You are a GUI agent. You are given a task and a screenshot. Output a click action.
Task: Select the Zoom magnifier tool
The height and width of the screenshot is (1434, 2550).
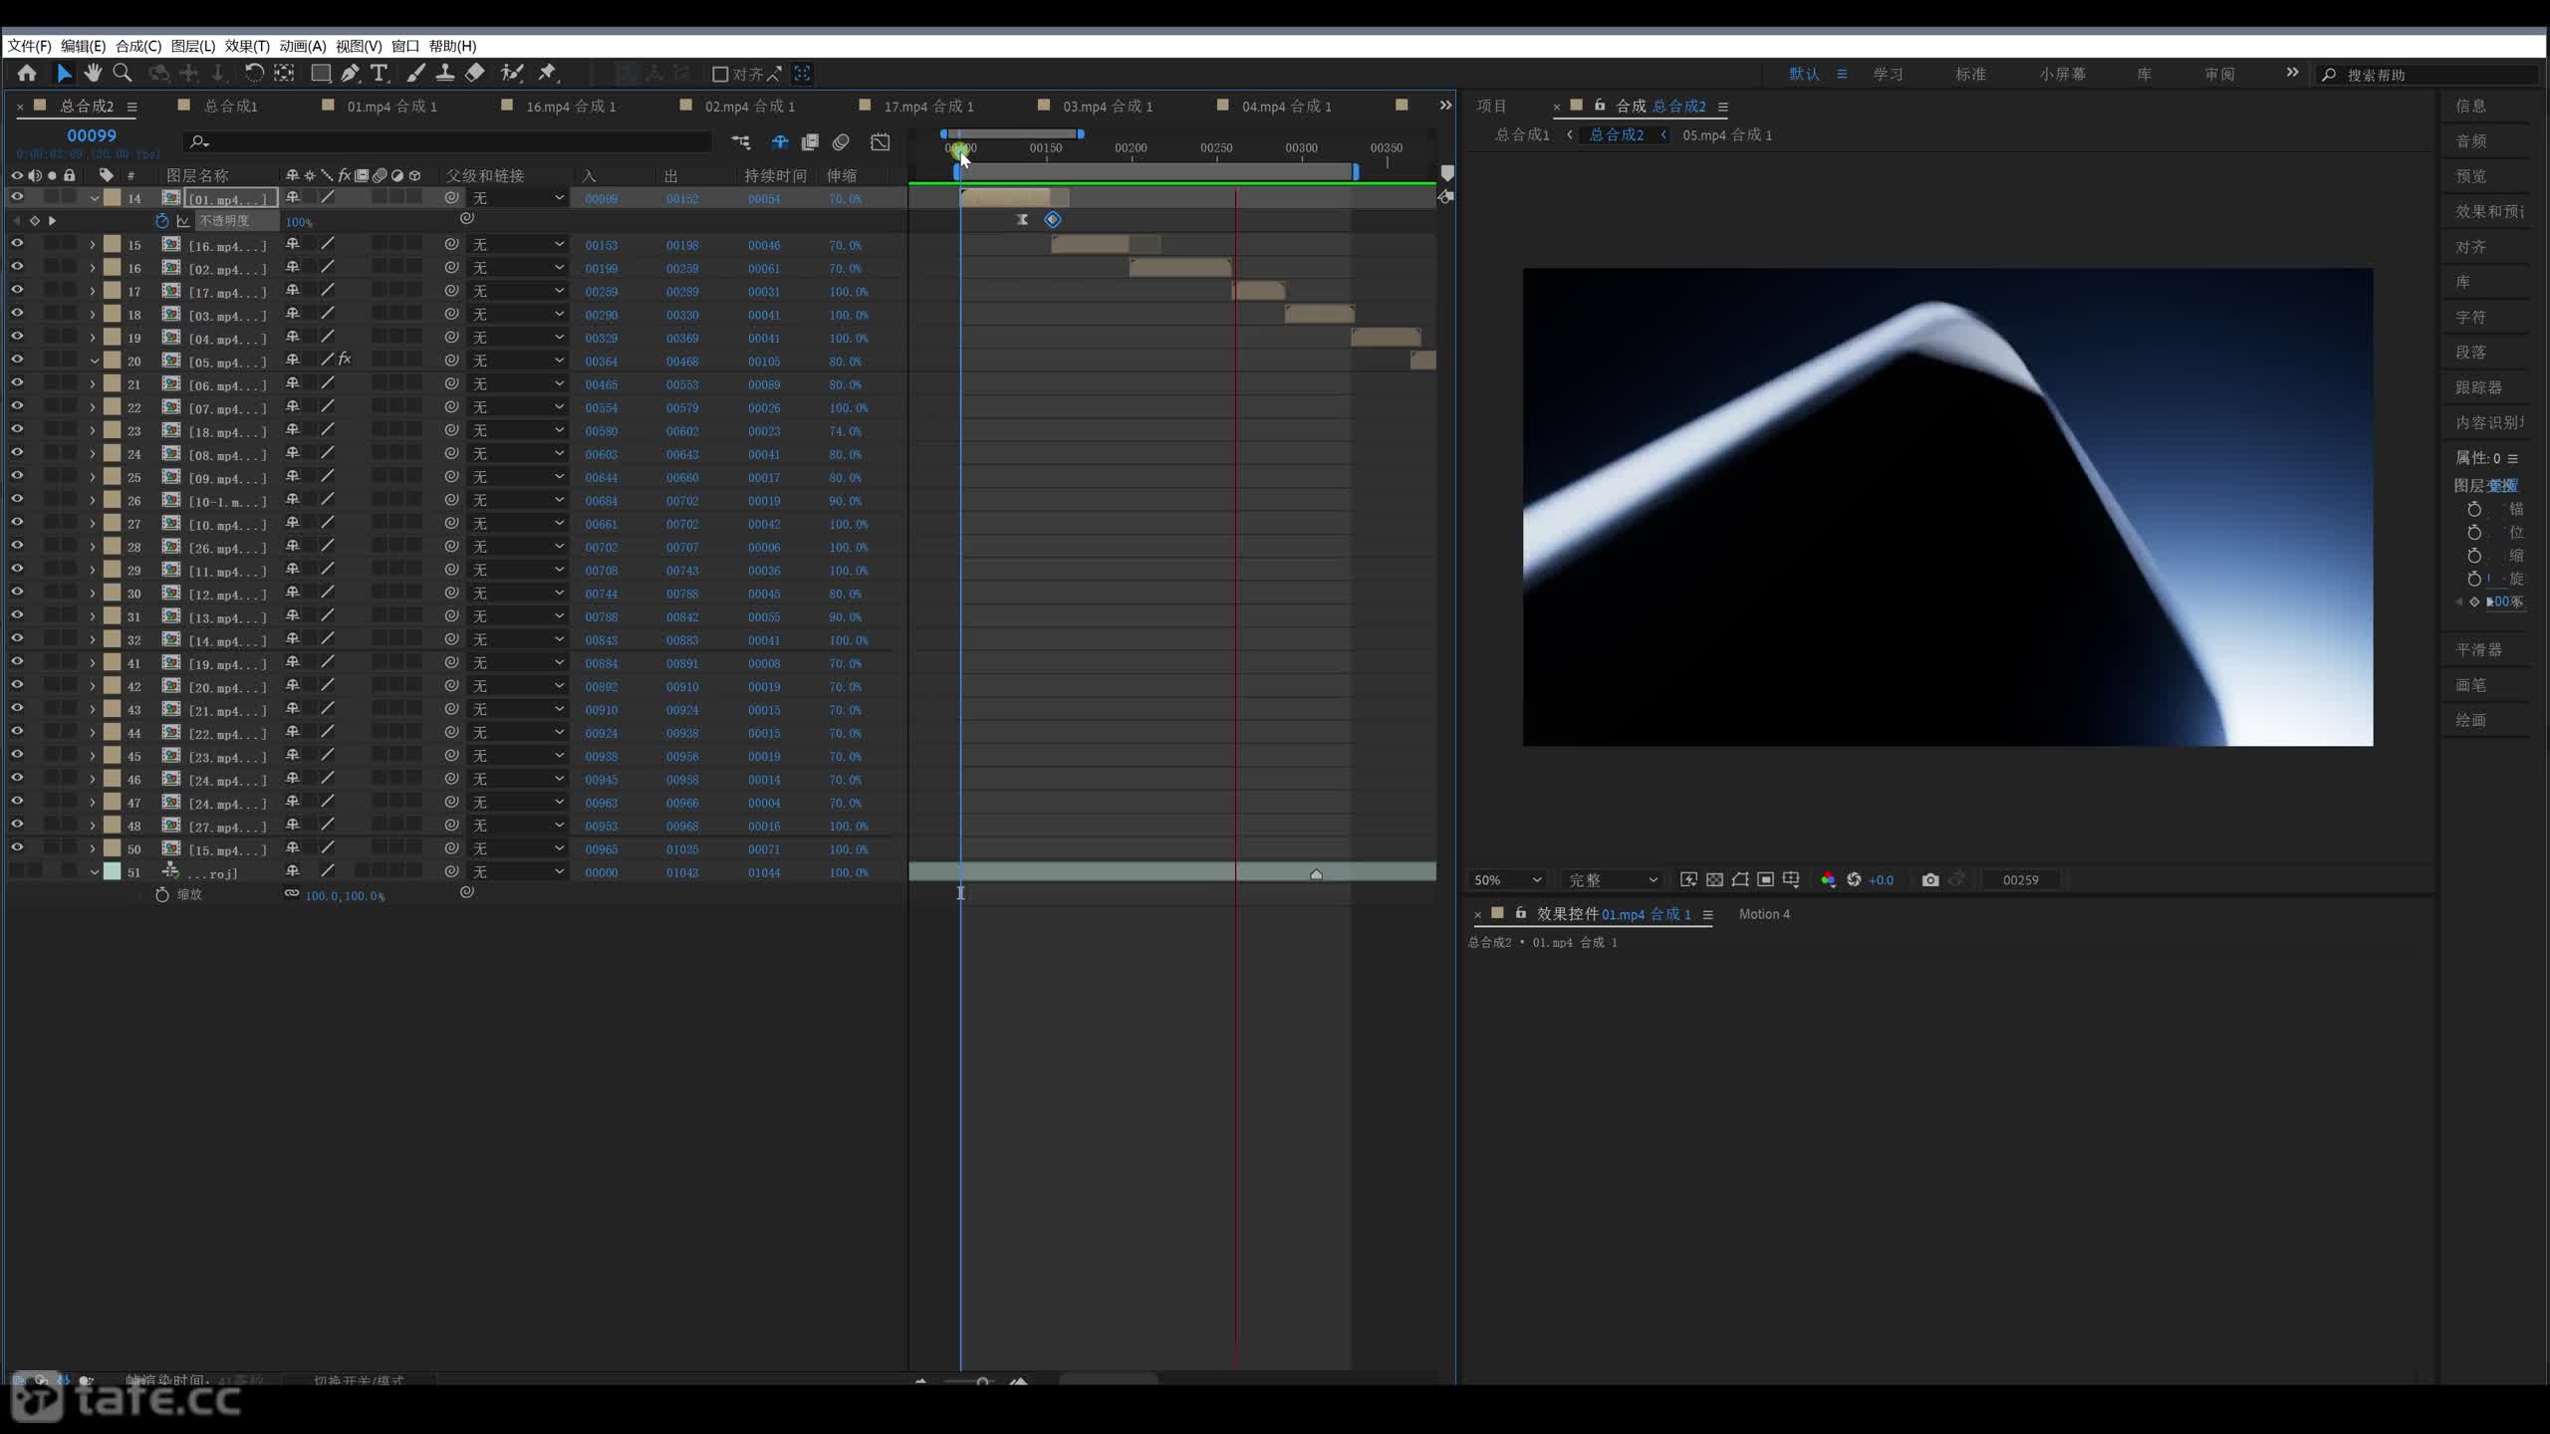(123, 73)
